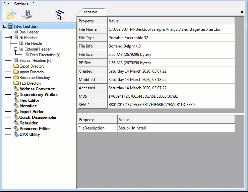
Task: Collapse the Optional Header tree branch
Action: pos(15,49)
